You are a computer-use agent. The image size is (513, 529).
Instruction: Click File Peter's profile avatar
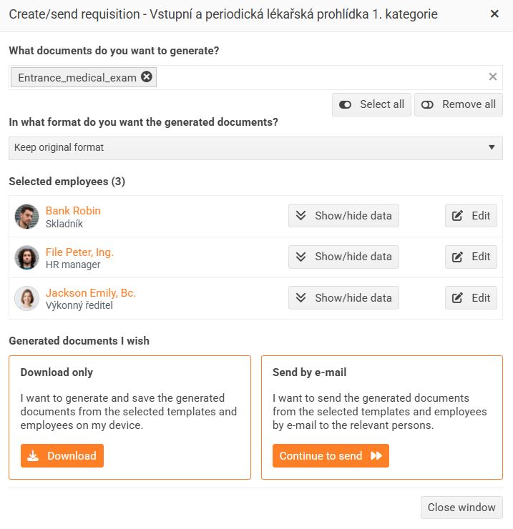pyautogui.click(x=27, y=257)
